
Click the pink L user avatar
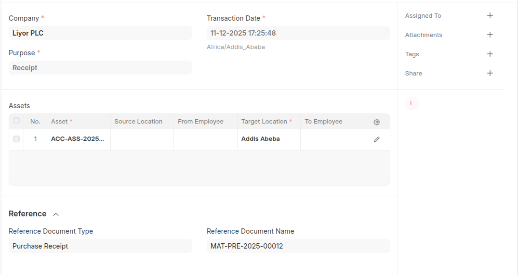pyautogui.click(x=412, y=103)
